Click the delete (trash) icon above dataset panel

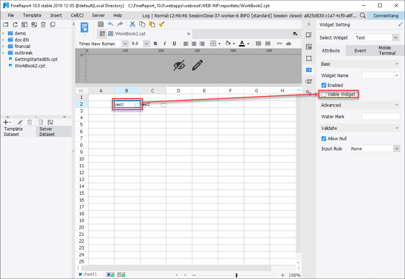(29, 122)
